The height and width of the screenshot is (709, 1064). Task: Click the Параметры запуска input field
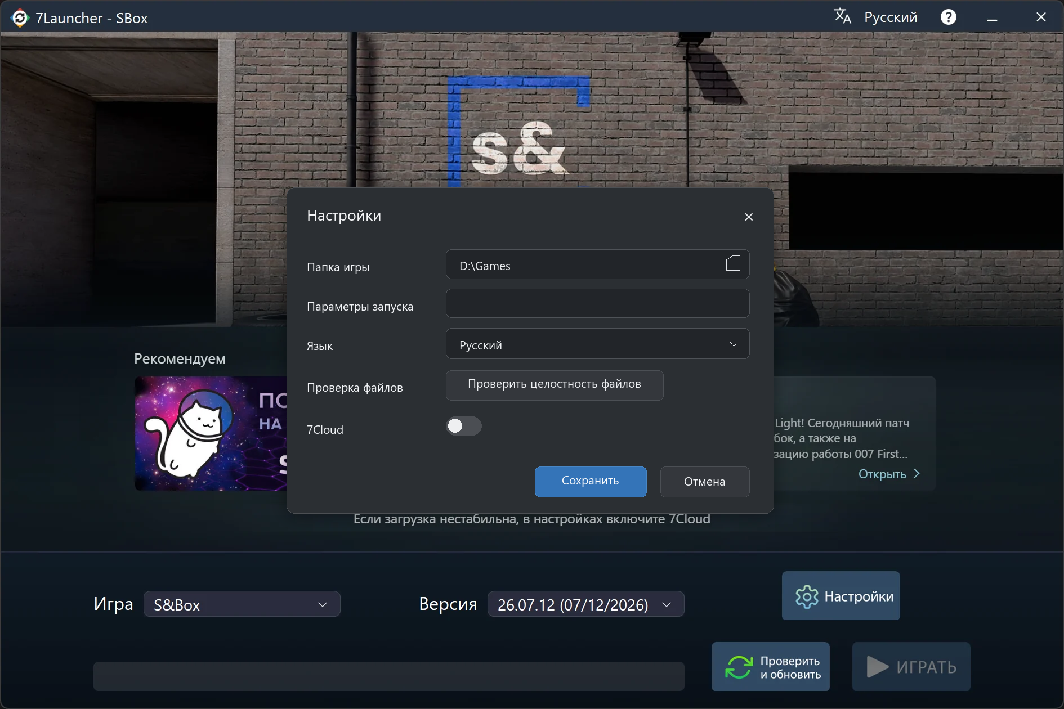[x=597, y=304]
